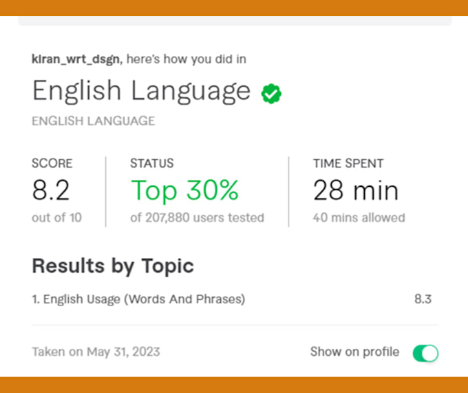468x393 pixels.
Task: Open the kiran_wrt_dsgn username
Action: point(76,59)
